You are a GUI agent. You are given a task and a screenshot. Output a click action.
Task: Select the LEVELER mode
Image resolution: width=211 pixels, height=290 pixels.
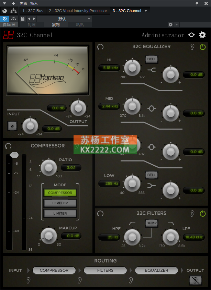(60, 203)
